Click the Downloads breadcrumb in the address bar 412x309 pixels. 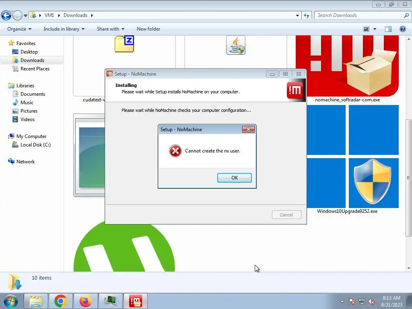[x=75, y=15]
